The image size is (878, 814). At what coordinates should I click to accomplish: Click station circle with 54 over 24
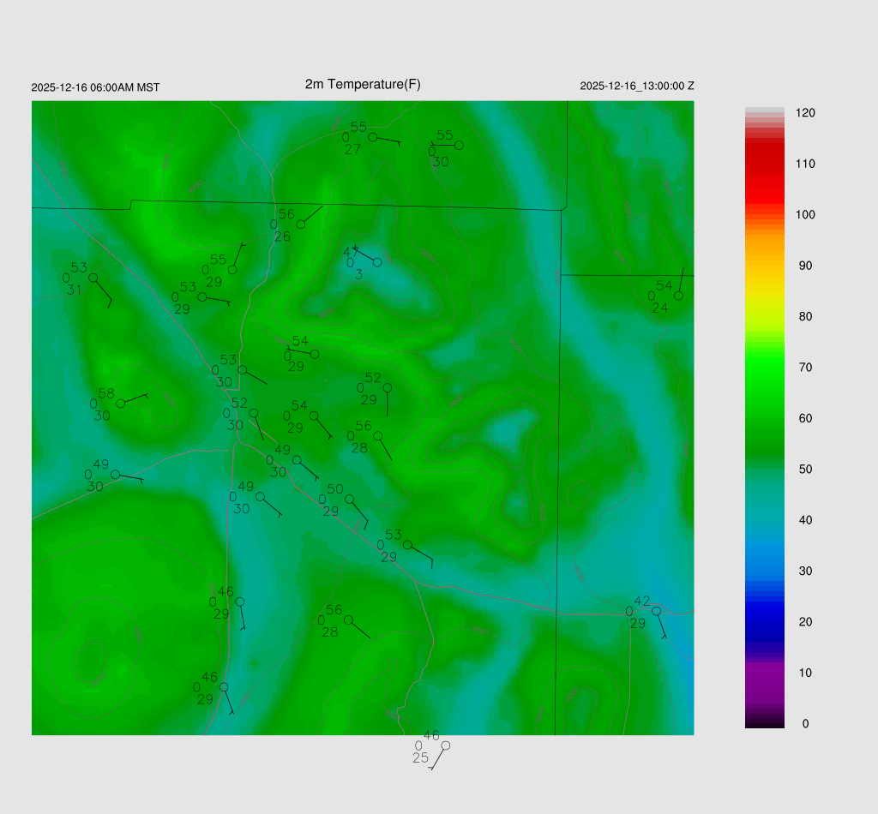tap(678, 296)
